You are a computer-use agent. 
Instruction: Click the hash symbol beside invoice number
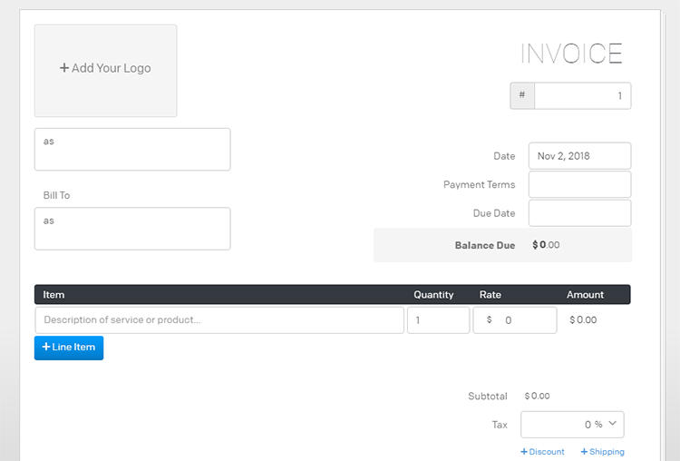point(522,96)
